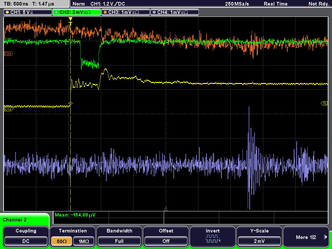Screen dimensions: 332x249
Task: Click the Channel 2 menu header
Action: tap(24, 219)
